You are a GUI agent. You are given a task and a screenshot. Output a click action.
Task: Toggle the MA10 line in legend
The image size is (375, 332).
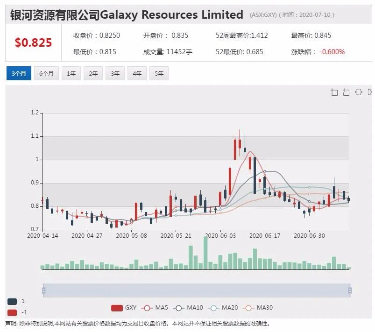(x=188, y=308)
